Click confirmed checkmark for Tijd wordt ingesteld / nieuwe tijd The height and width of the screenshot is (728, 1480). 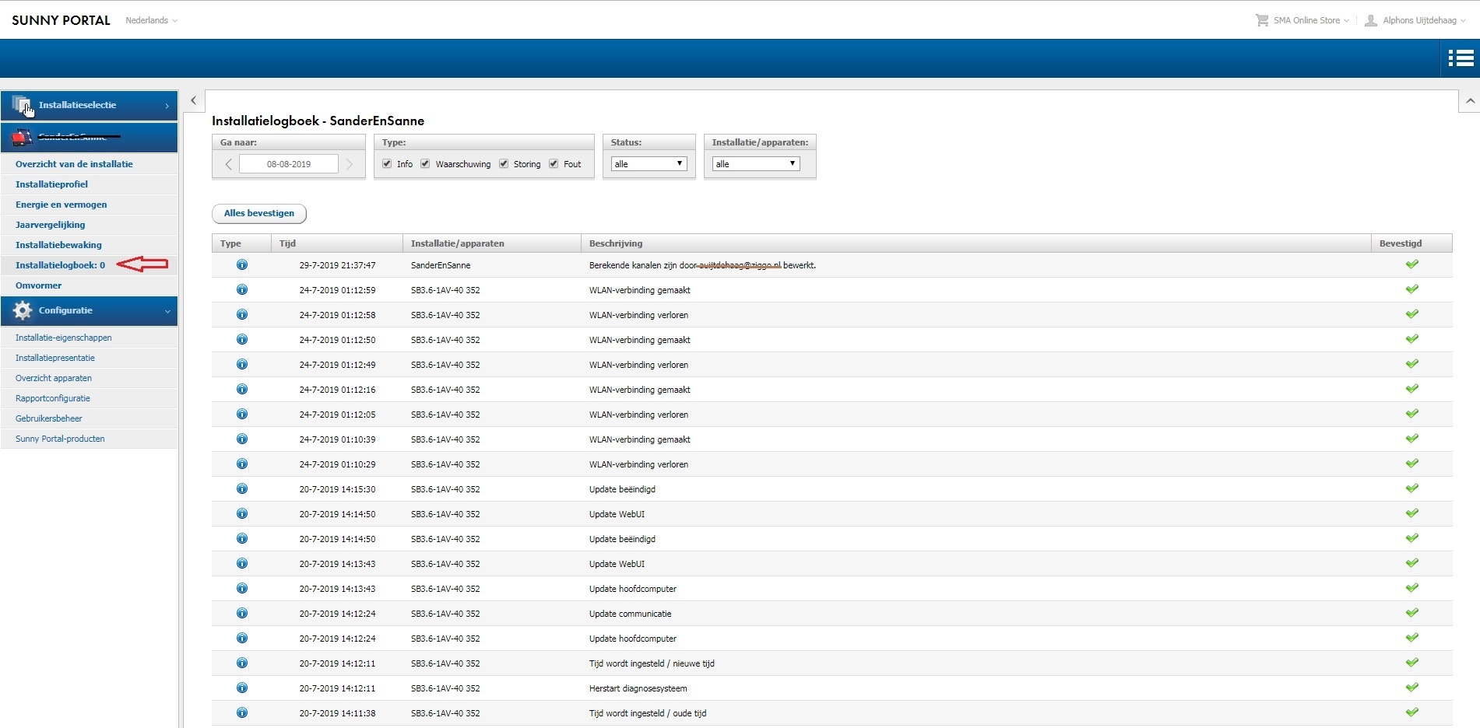click(x=1411, y=663)
